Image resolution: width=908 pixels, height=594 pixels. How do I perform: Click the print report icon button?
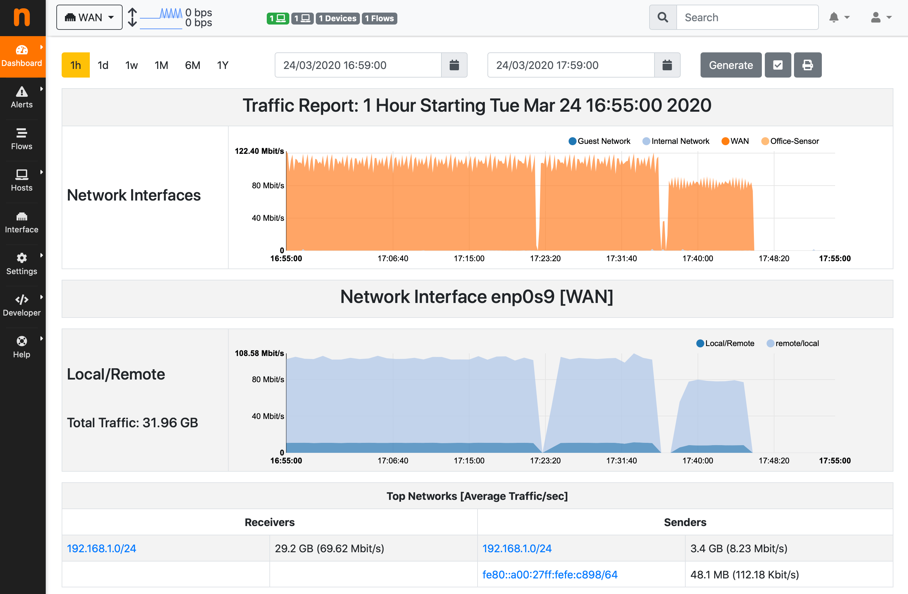(807, 65)
